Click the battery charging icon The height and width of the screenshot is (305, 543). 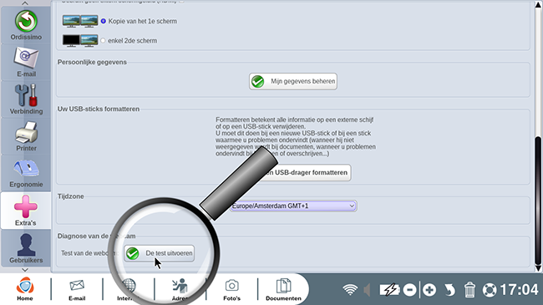click(x=389, y=290)
